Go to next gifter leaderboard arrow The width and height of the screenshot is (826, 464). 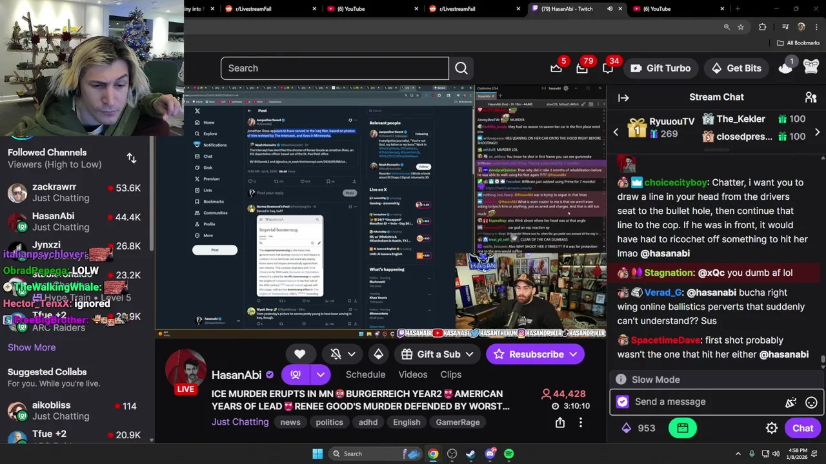coord(817,132)
